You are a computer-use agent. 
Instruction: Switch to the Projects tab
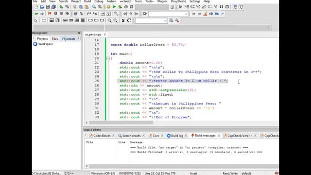pos(42,39)
